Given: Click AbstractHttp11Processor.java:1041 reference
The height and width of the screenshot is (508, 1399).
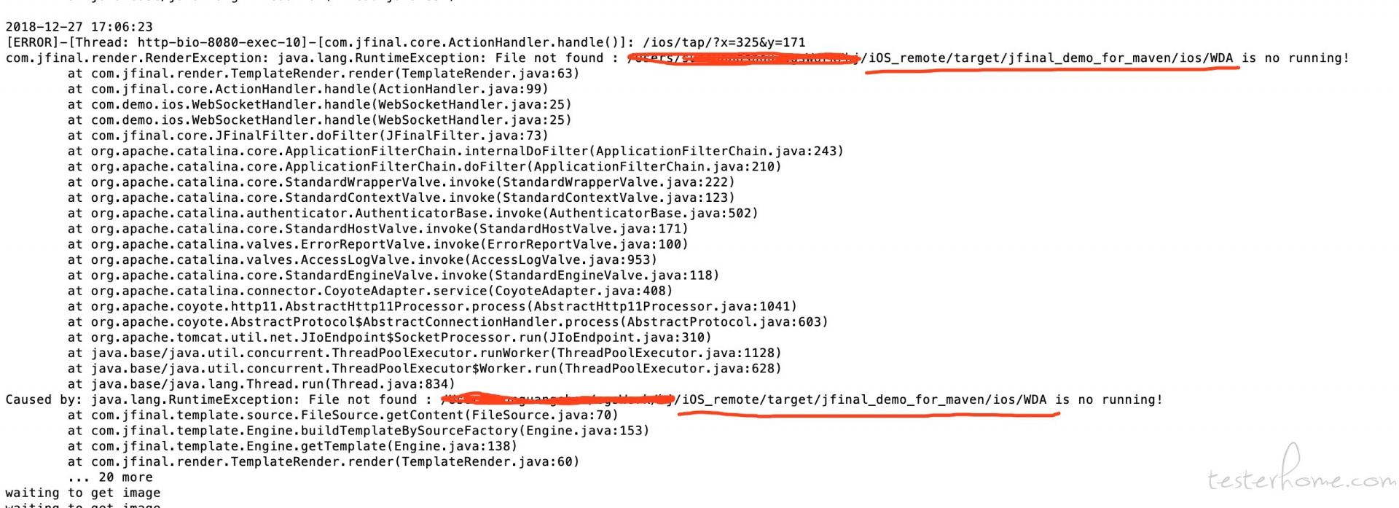Looking at the screenshot, I should click(x=662, y=306).
